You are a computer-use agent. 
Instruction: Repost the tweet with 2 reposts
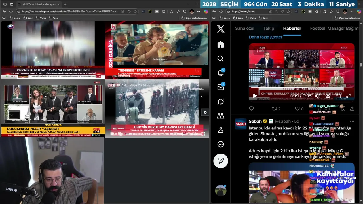(x=276, y=109)
